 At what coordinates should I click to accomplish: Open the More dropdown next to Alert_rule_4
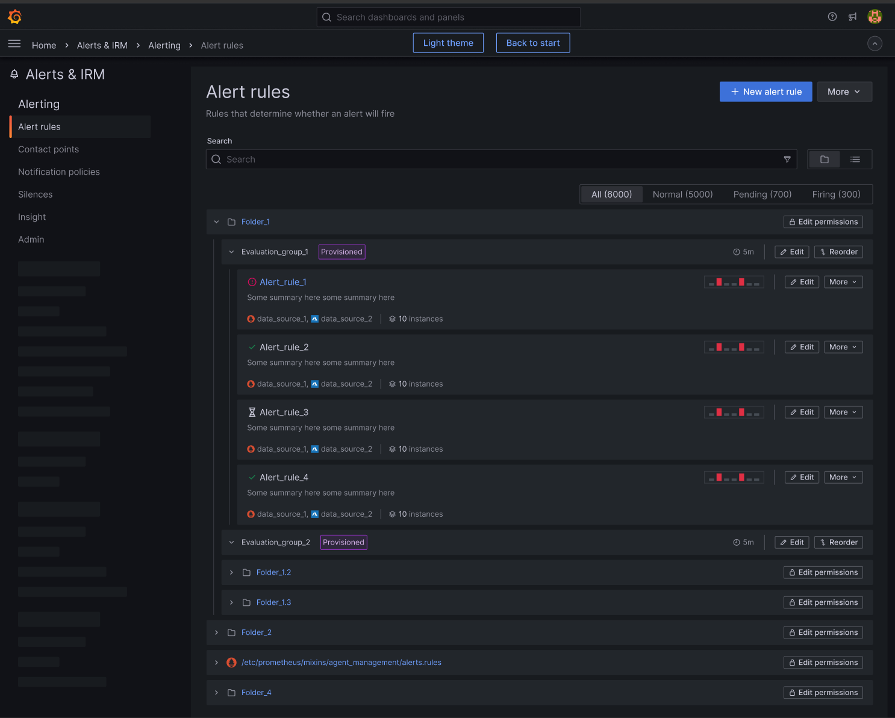[843, 476]
